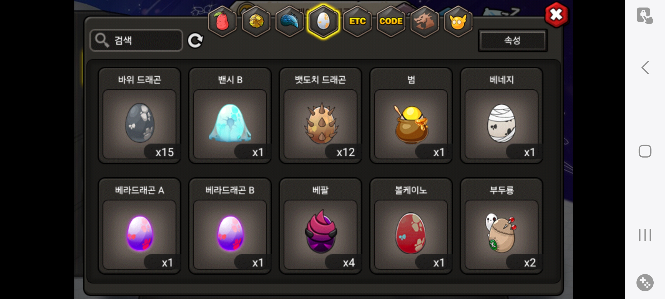Select the 바위 드래곤 egg x15
Image resolution: width=665 pixels, height=299 pixels.
(140, 116)
